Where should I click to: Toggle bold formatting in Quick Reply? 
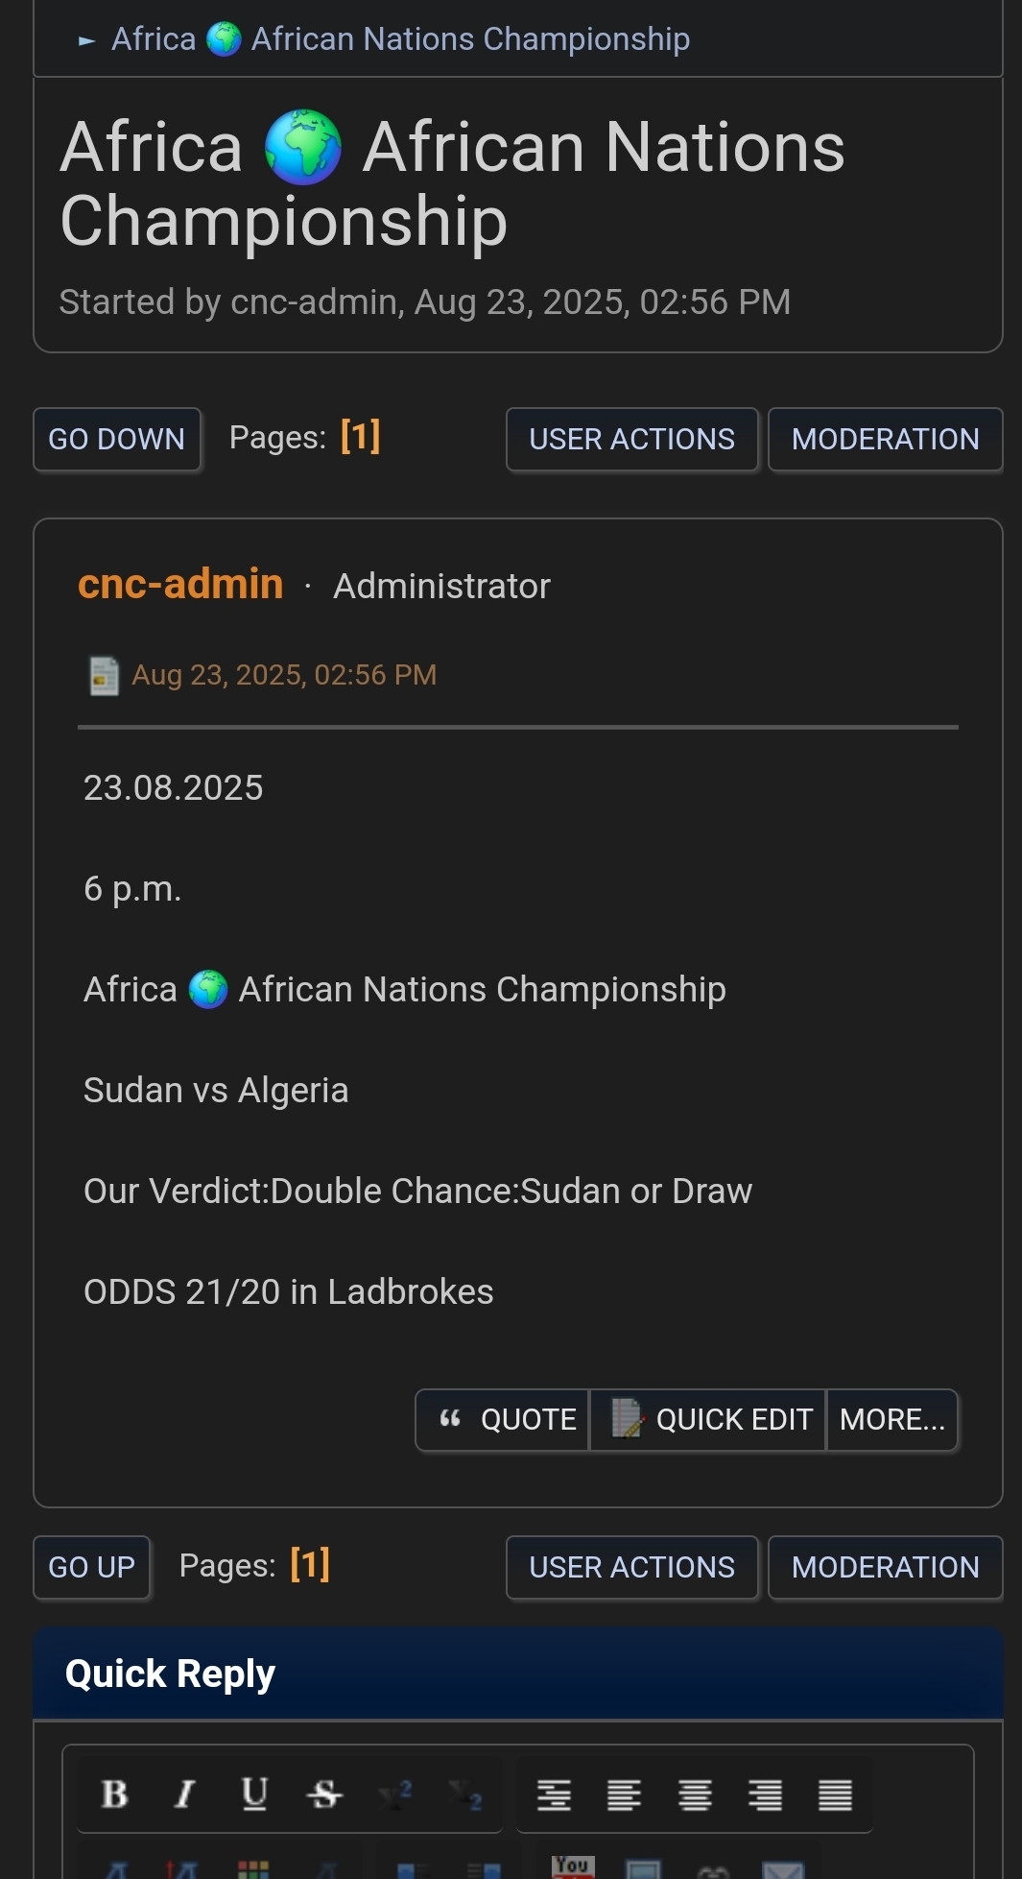pos(115,1794)
